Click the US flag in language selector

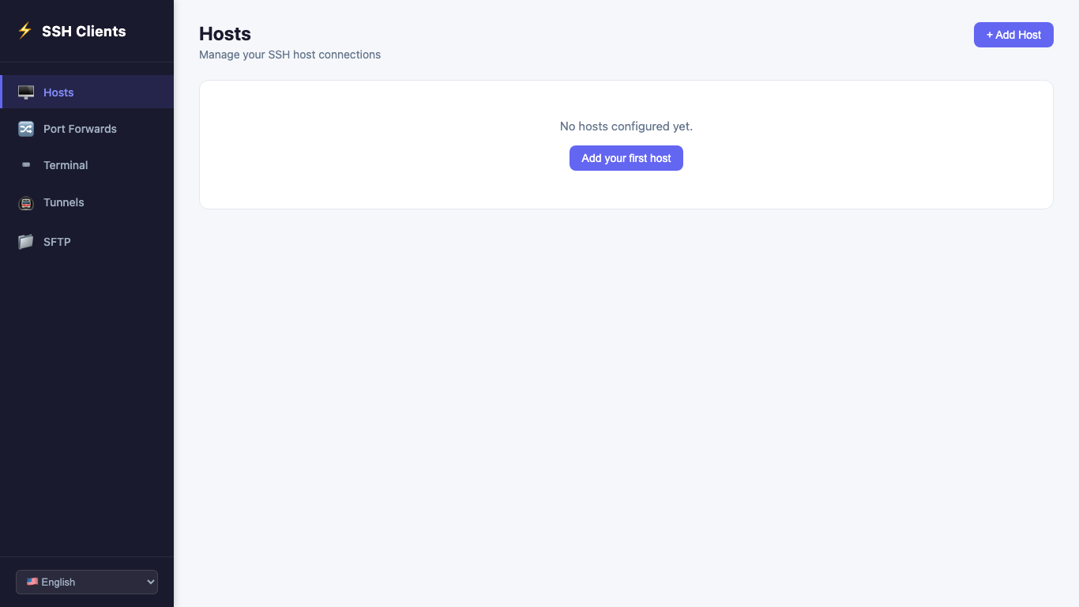point(32,582)
